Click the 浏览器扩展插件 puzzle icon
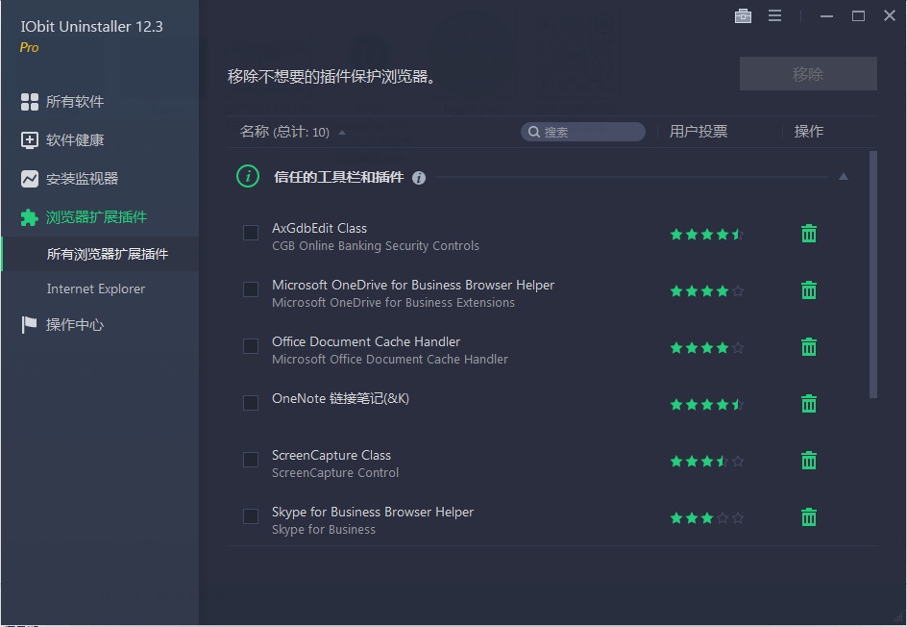The image size is (907, 627). point(30,217)
